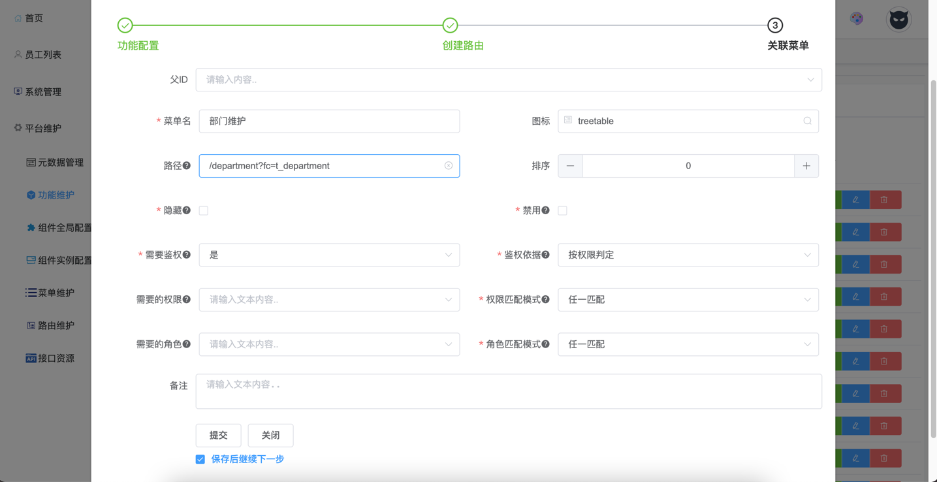
Task: Click the help icon beside 角色匹配模式
Action: (x=546, y=344)
